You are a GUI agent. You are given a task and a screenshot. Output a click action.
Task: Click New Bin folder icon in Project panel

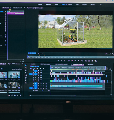click(15, 95)
